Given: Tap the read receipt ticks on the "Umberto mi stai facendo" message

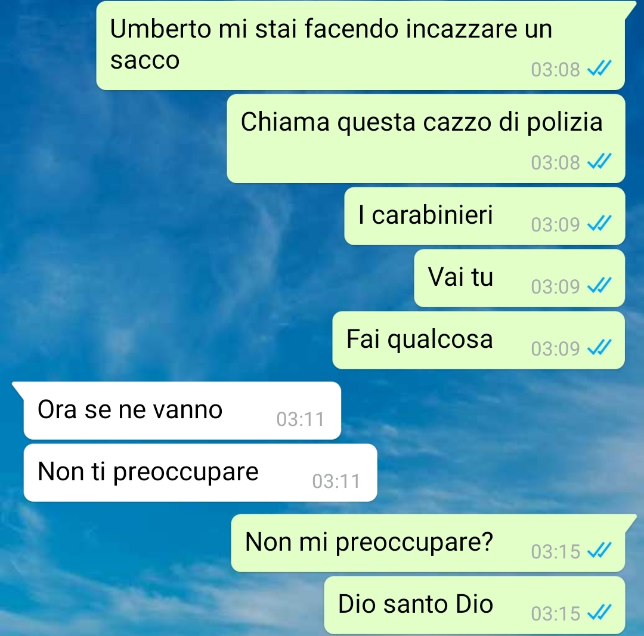Looking at the screenshot, I should 599,69.
